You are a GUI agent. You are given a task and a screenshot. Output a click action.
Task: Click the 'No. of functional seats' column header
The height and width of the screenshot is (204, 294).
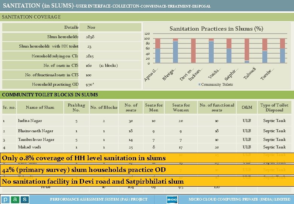(217, 107)
